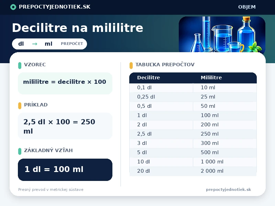Select the 10 dl table cell
Image resolution: width=275 pixels, height=206 pixels.
[x=161, y=162]
